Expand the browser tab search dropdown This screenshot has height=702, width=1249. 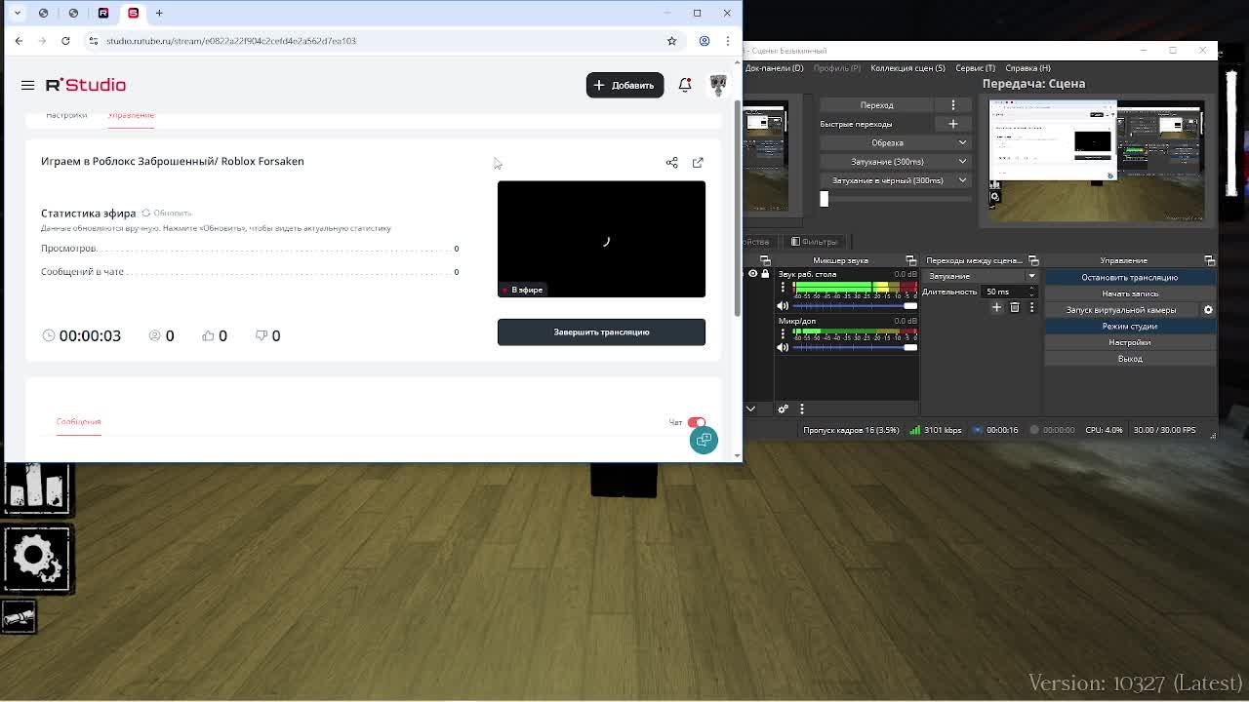(17, 13)
